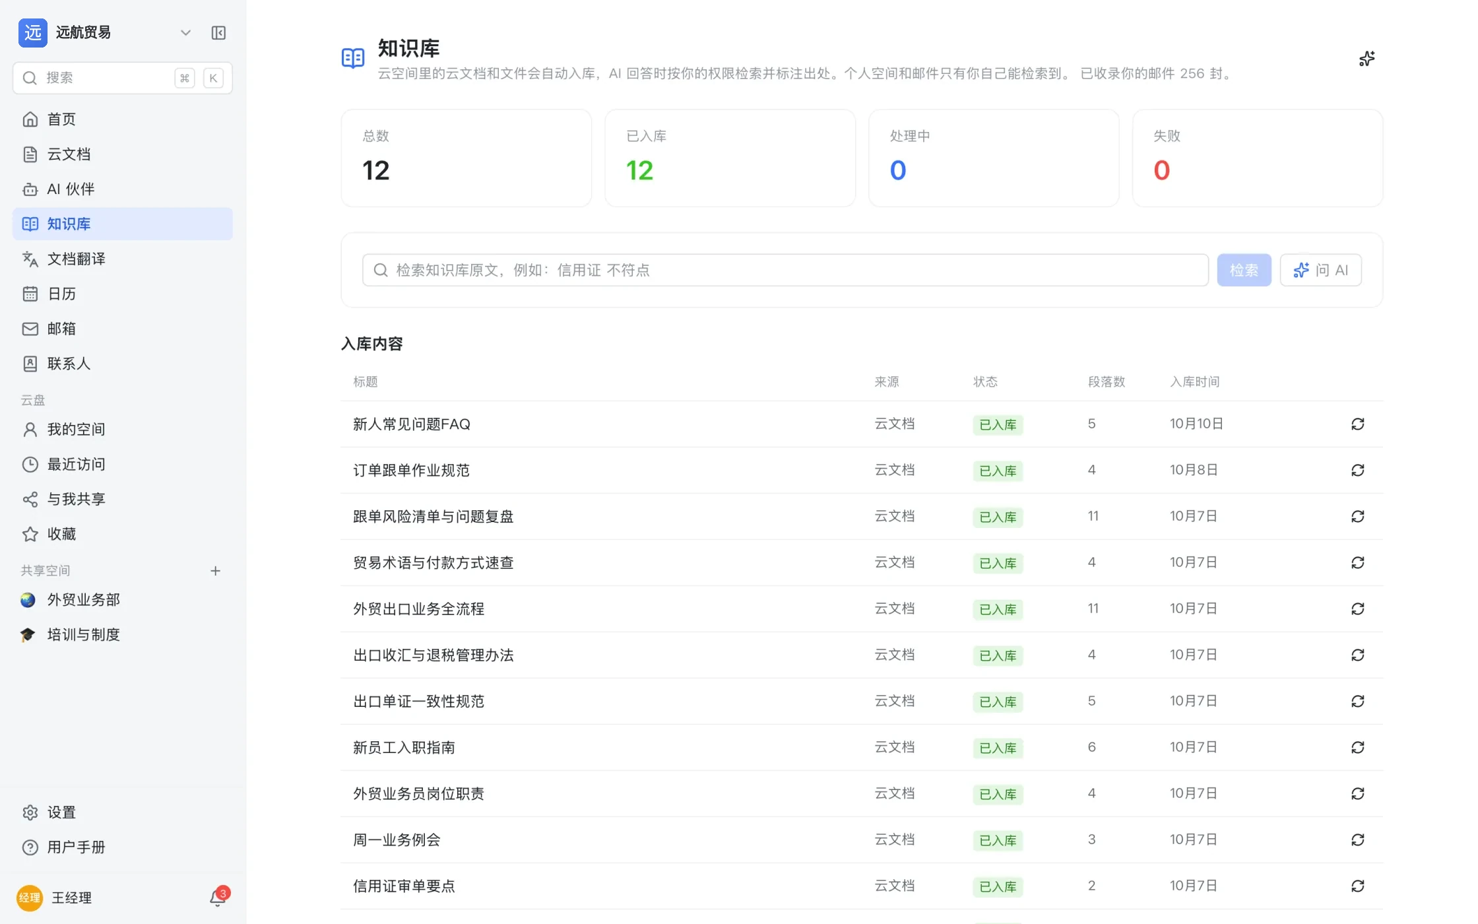Open 文档翻译 in the sidebar

click(x=123, y=259)
